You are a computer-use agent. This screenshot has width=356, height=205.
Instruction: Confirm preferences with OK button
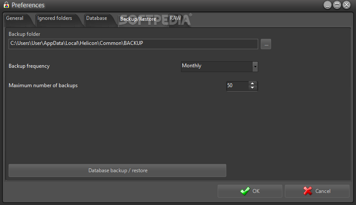[x=250, y=191]
